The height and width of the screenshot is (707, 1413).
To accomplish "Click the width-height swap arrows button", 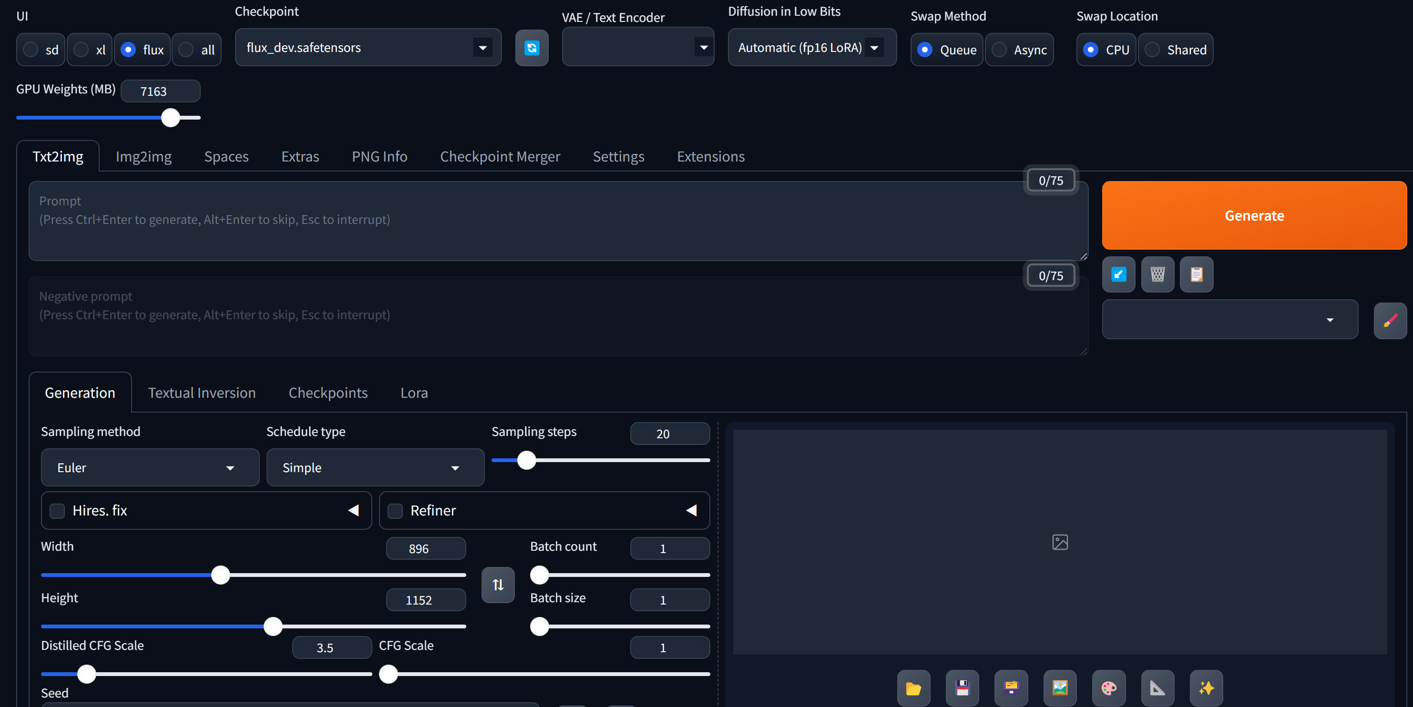I will 498,585.
